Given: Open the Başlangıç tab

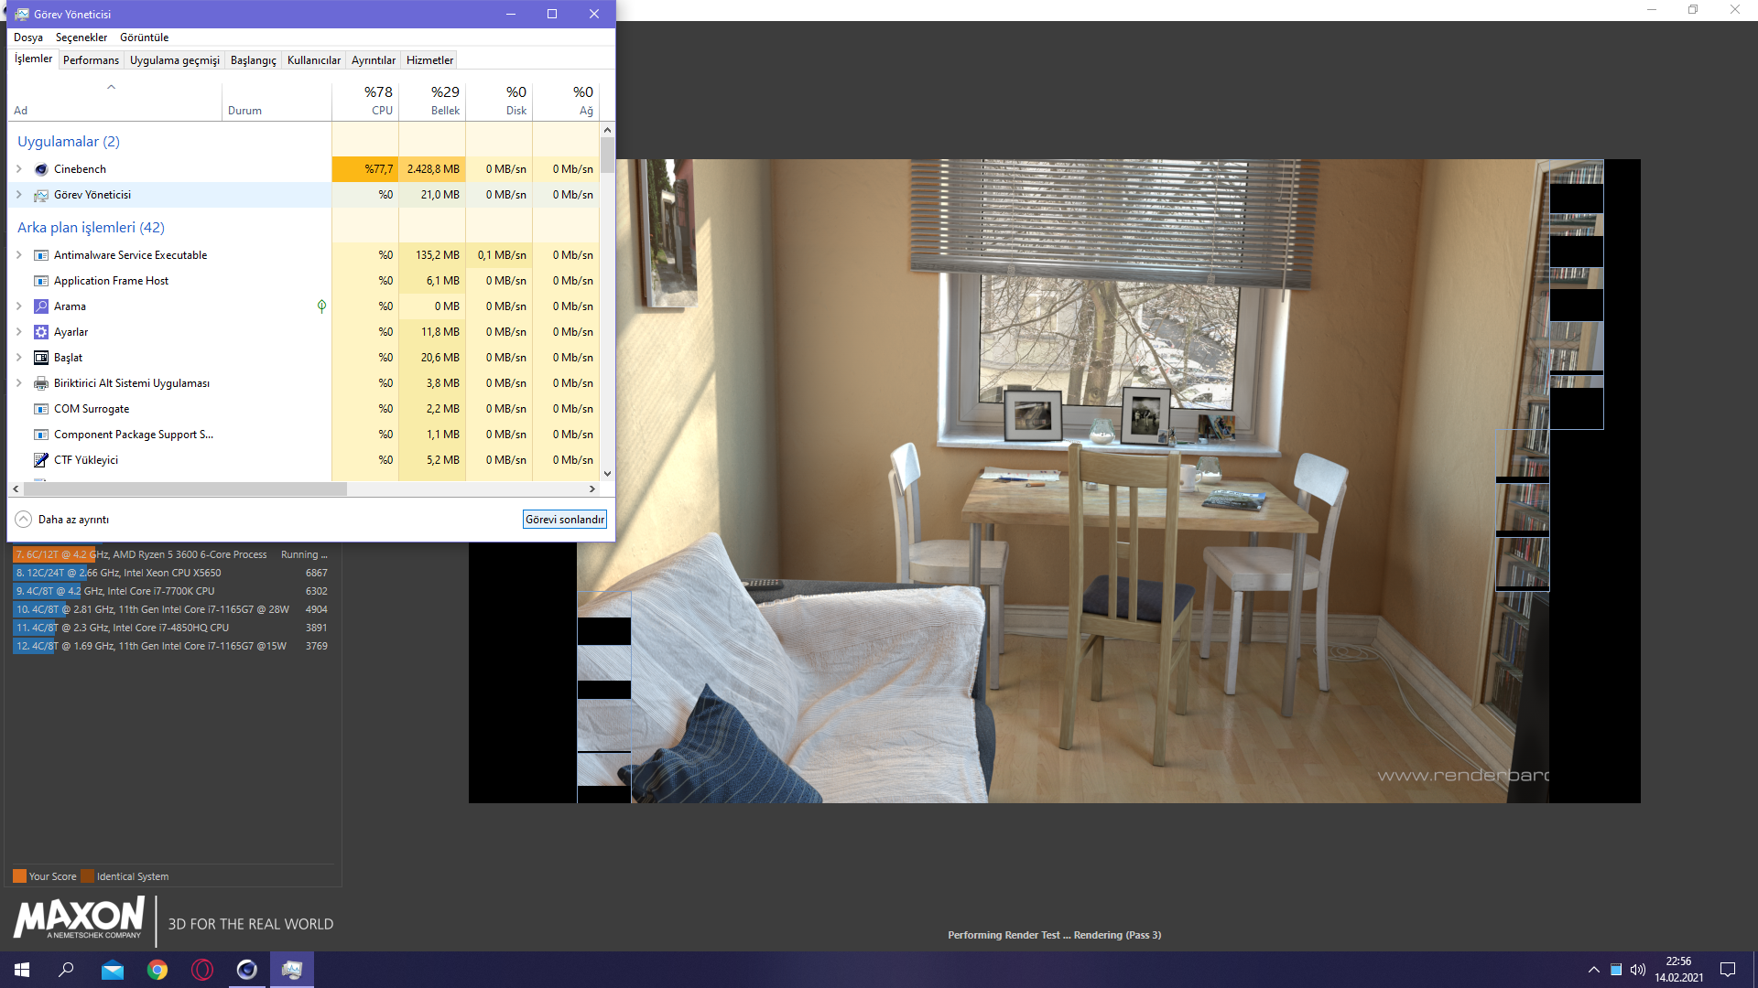Looking at the screenshot, I should pos(253,60).
